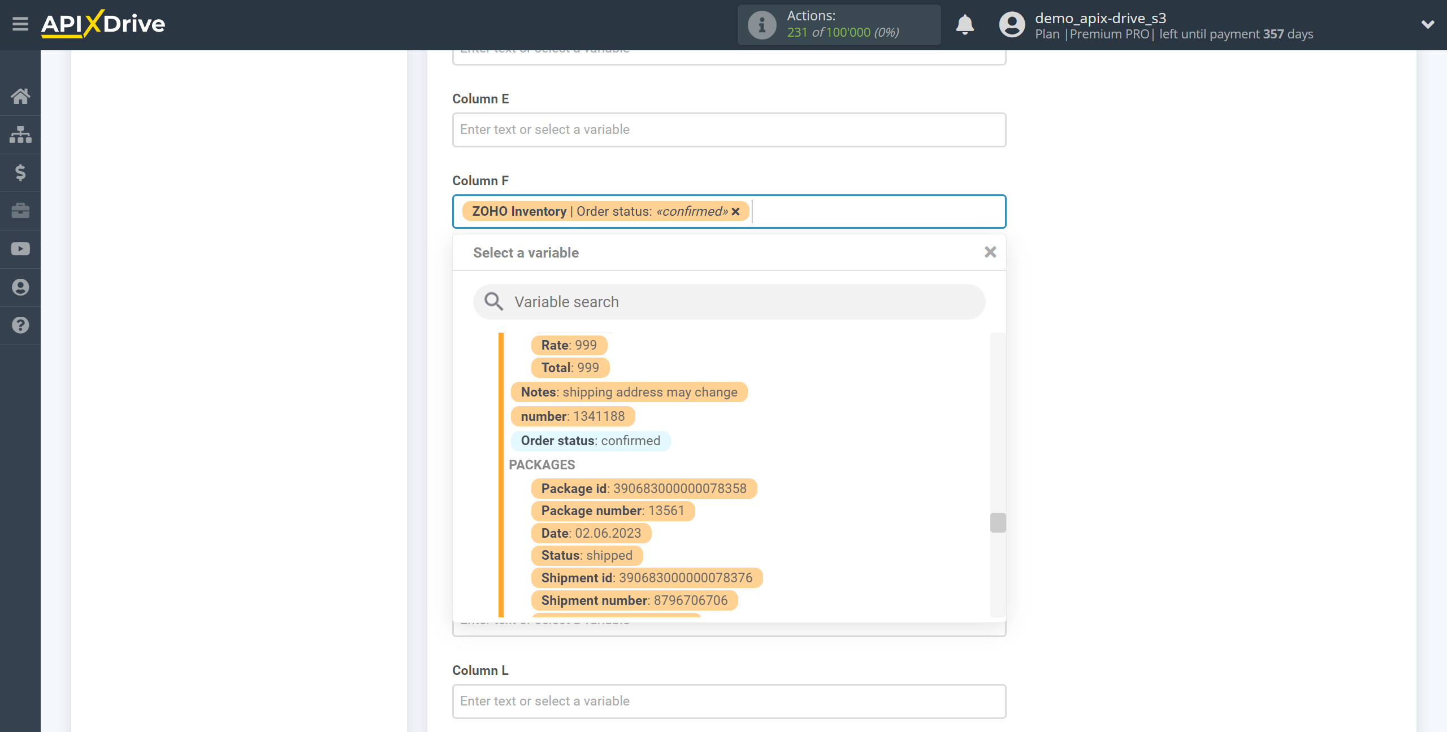Open the billing dollar sidebar icon
The image size is (1447, 732).
20,173
